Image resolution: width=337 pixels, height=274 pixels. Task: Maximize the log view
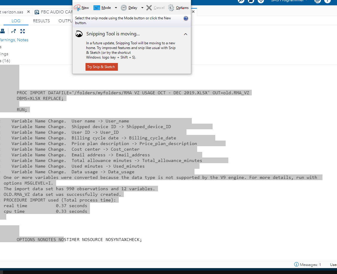coord(23,31)
